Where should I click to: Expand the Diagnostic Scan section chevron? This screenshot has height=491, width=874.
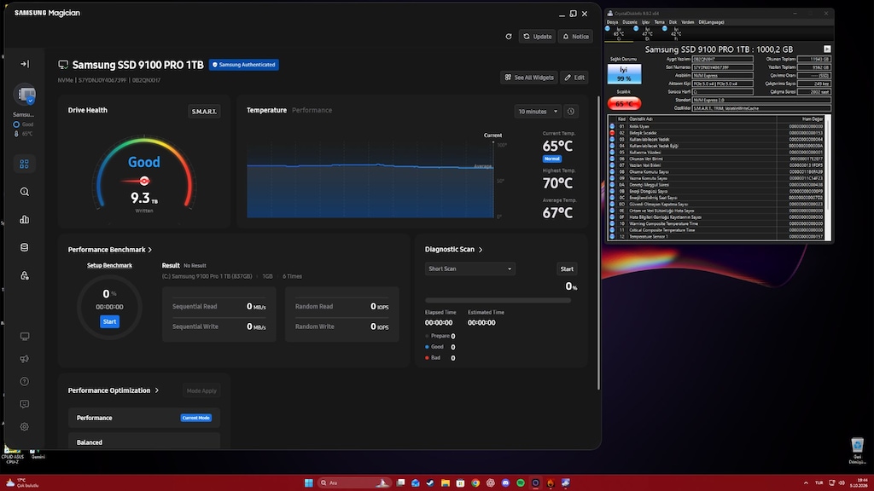(x=481, y=250)
